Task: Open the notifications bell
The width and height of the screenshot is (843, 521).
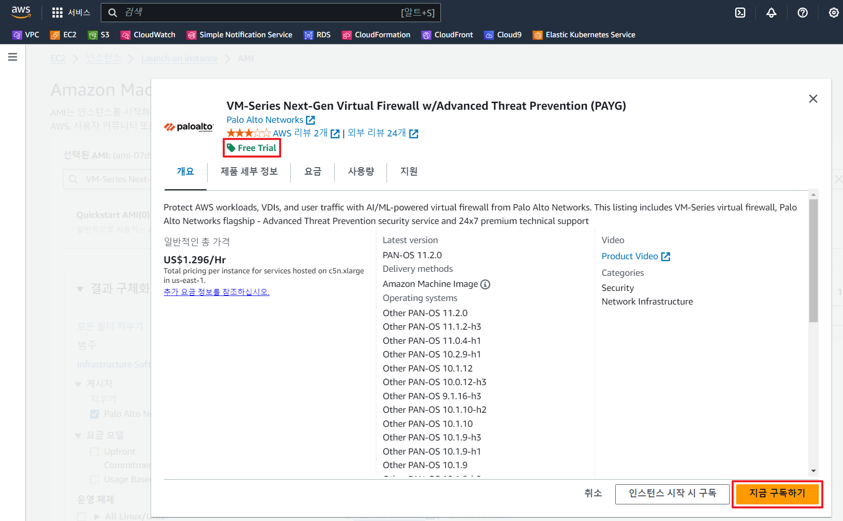Action: [x=771, y=13]
